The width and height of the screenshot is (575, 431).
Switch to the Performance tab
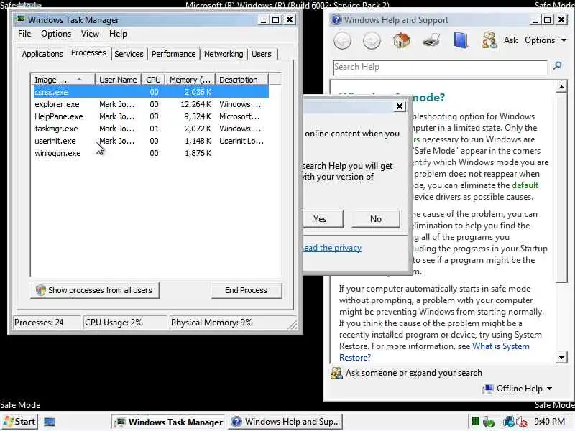[173, 54]
